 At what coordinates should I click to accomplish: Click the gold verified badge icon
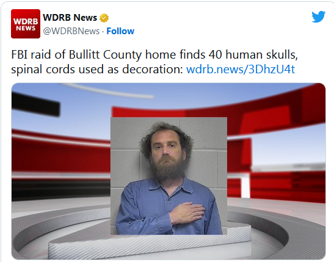pos(104,18)
